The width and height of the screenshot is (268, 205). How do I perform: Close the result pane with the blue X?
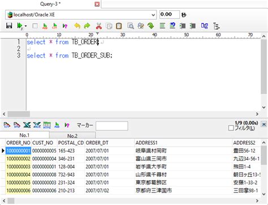tap(264, 124)
